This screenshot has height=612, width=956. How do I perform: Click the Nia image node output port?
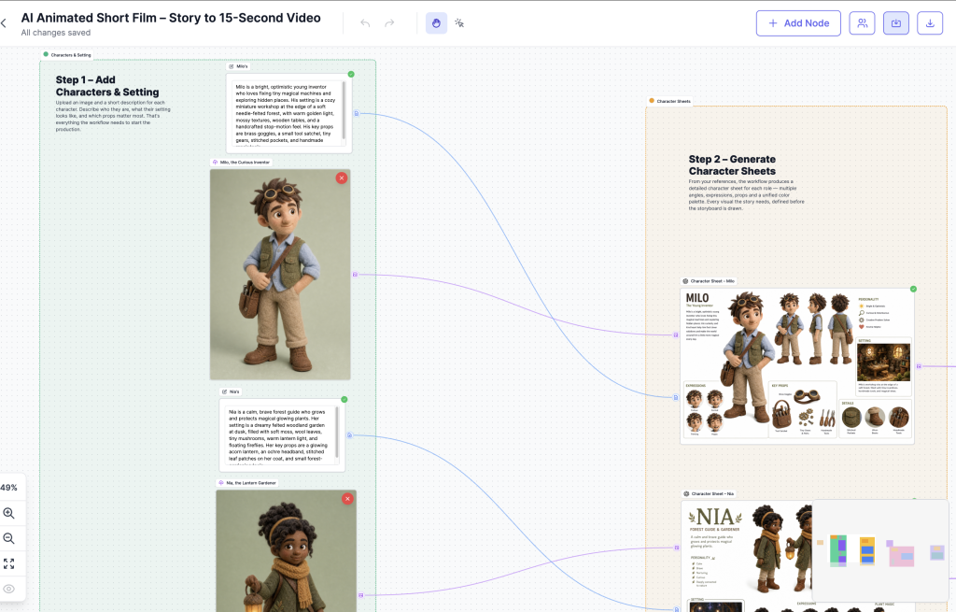point(361,595)
